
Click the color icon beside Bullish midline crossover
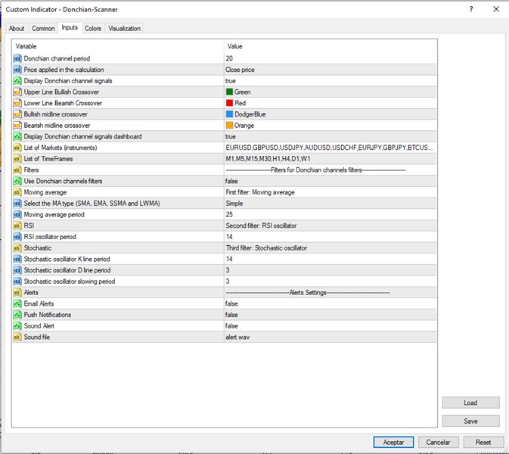pyautogui.click(x=17, y=114)
